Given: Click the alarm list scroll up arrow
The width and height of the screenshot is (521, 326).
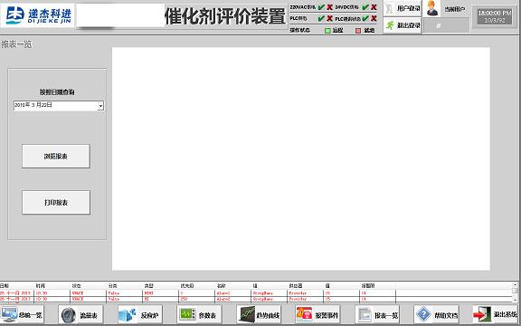Looking at the screenshot, I should pyautogui.click(x=515, y=285).
